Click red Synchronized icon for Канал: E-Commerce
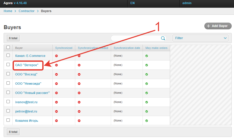 tap(56, 56)
